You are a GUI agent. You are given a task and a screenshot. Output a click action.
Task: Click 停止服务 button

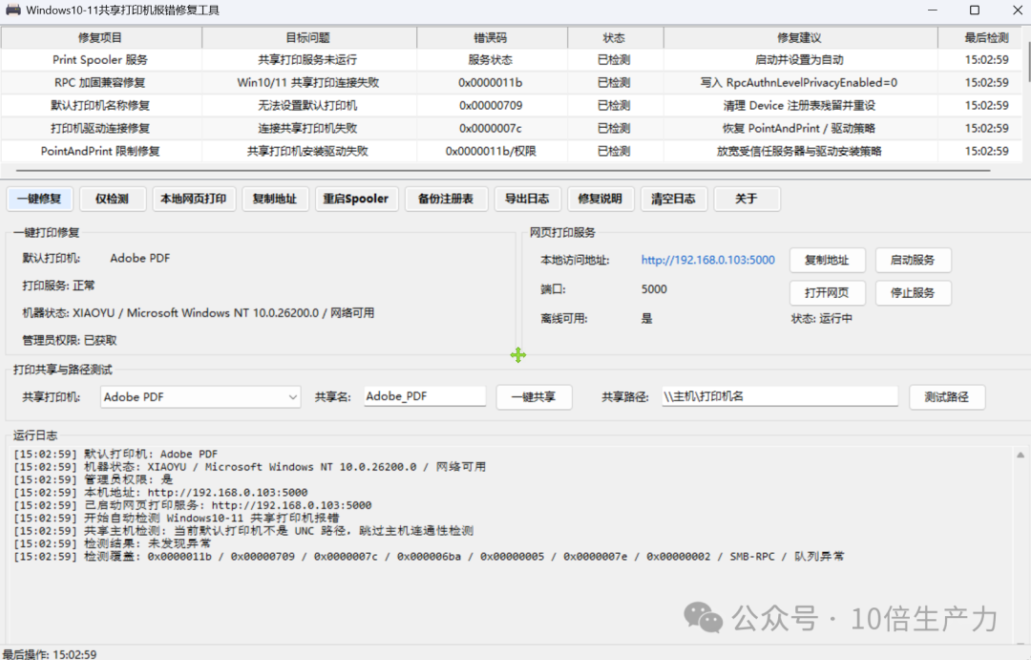click(x=913, y=293)
